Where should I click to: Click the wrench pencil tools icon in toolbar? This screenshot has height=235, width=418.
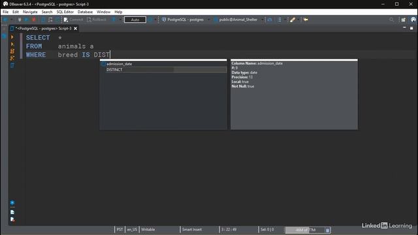pos(293,20)
